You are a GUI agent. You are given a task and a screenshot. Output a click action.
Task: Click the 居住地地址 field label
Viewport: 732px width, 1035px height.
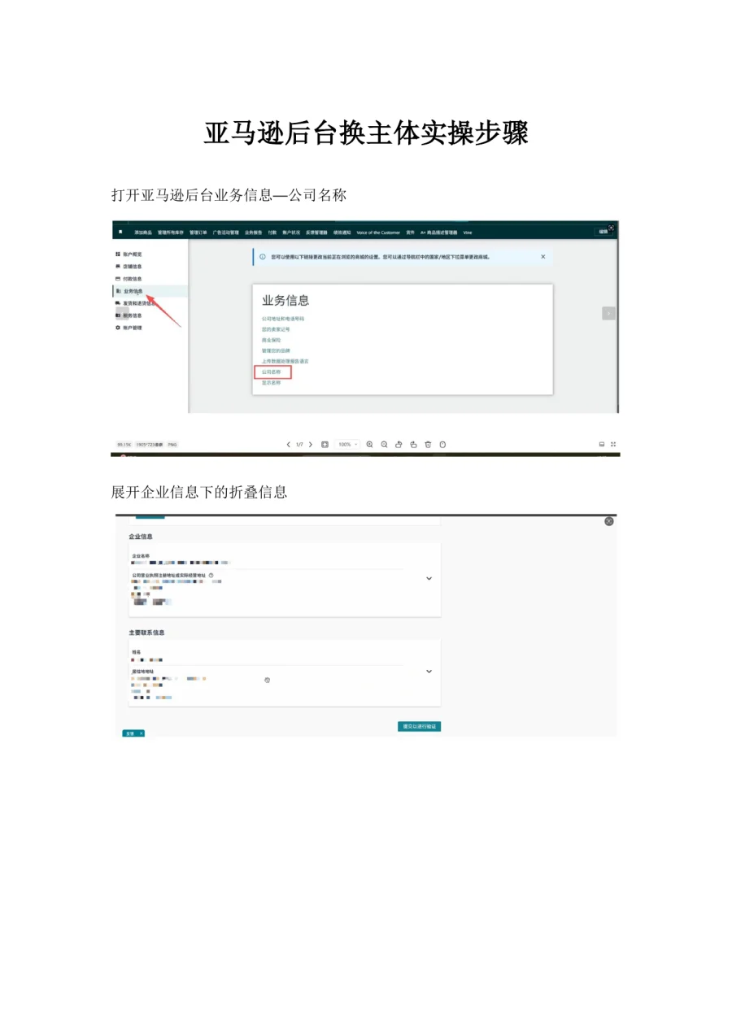tap(143, 672)
